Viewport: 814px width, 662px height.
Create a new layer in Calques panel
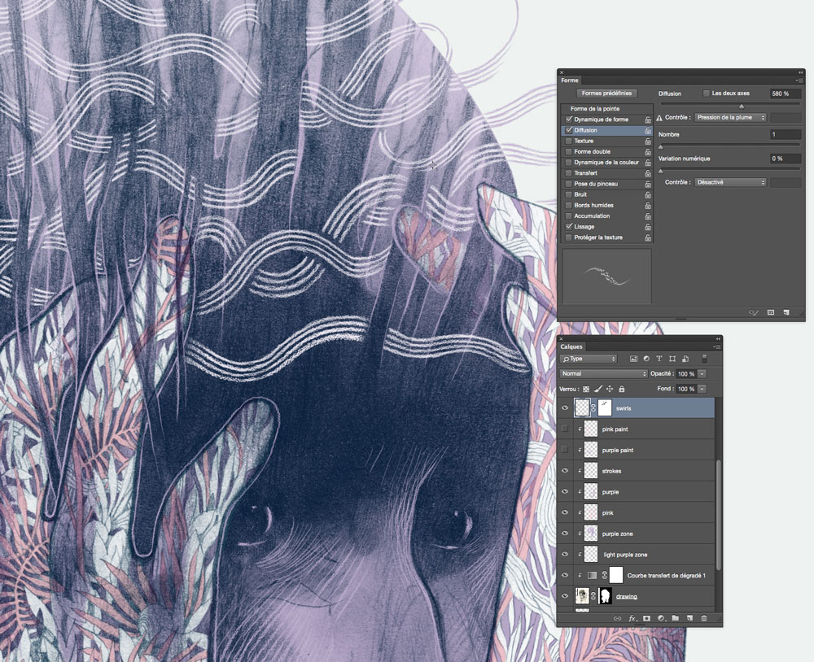[690, 618]
